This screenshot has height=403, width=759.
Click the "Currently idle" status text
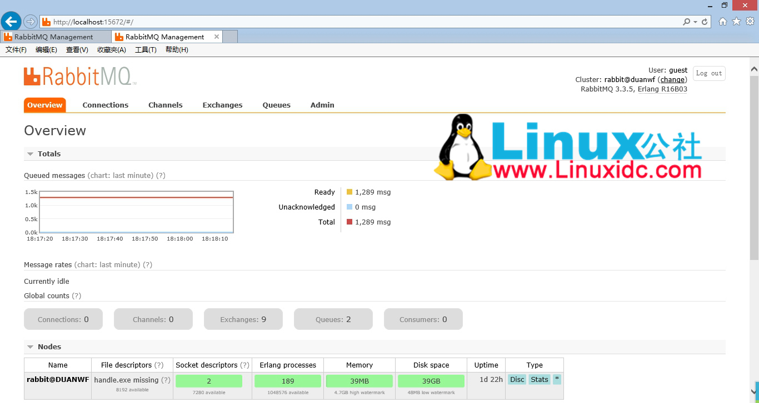click(47, 281)
